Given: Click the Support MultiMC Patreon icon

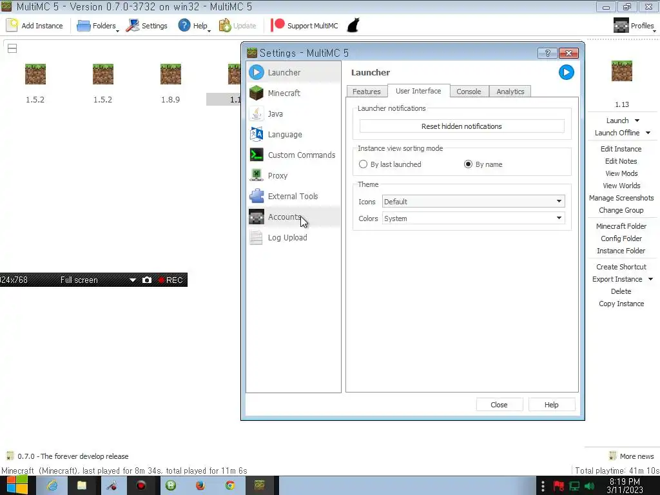Looking at the screenshot, I should (x=277, y=25).
